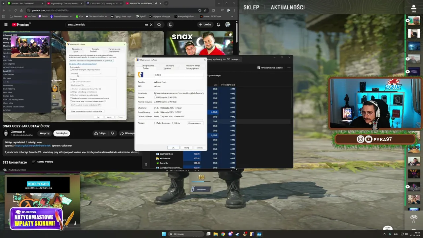
Task: Open the Szczegóły tab in cs2.exe properties
Action: point(170,65)
